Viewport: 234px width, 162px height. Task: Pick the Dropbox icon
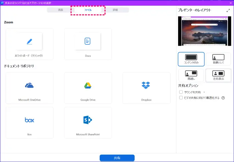pos(146,86)
